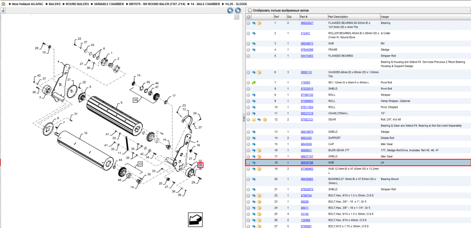Screen dimensions: 471x228
Task: Click the select-all circle in table header
Action: (248, 17)
